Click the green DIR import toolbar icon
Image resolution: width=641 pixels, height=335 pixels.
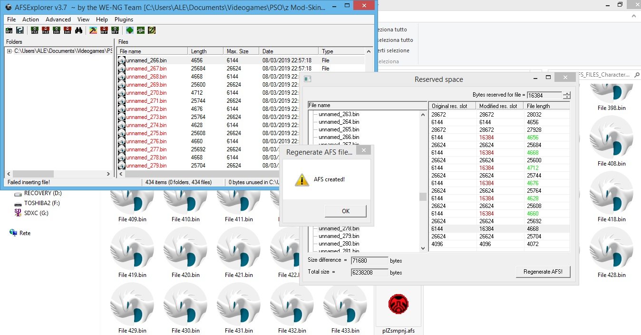(57, 30)
